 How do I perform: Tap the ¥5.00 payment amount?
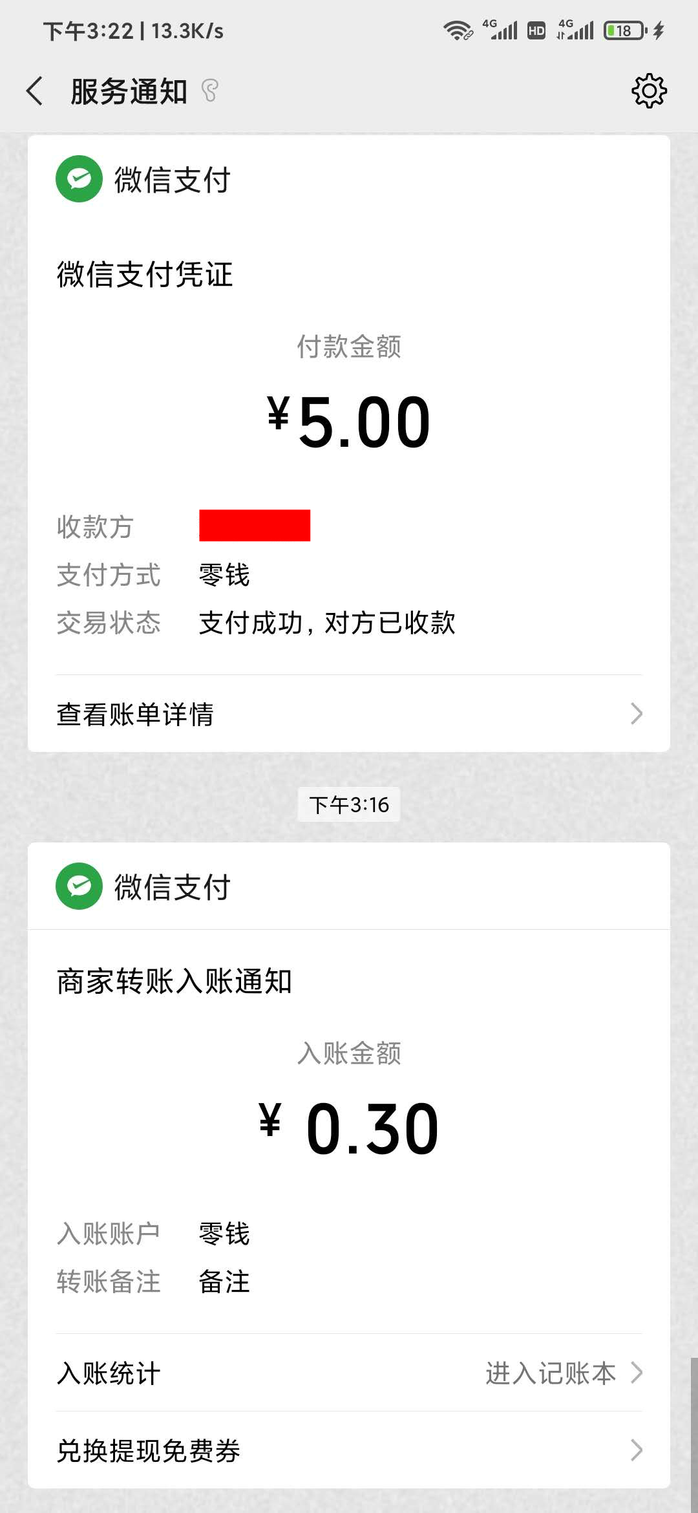[349, 422]
